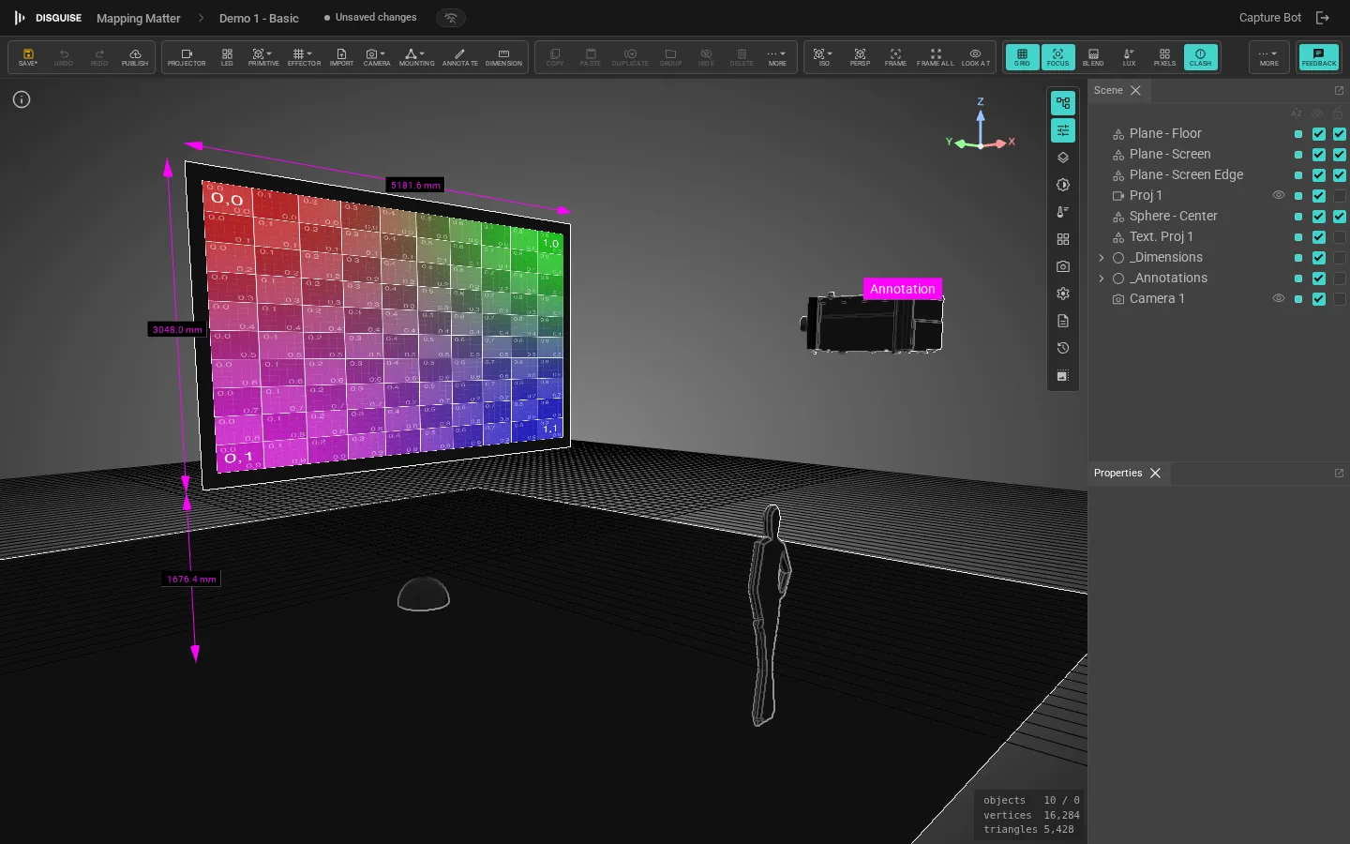Image resolution: width=1350 pixels, height=844 pixels.
Task: Click the teal color swatch beside Sphere - Center
Action: (1297, 217)
